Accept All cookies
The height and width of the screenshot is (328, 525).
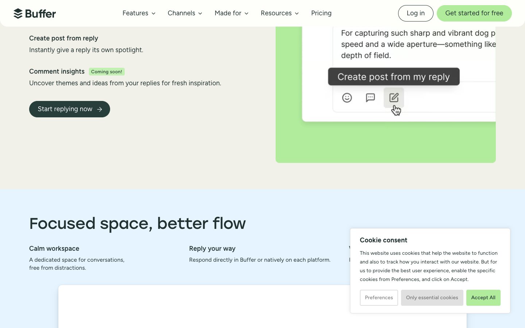tap(483, 298)
